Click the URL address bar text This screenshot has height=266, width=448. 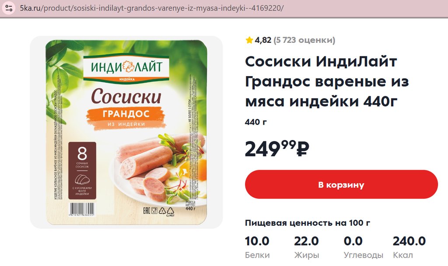(x=152, y=8)
